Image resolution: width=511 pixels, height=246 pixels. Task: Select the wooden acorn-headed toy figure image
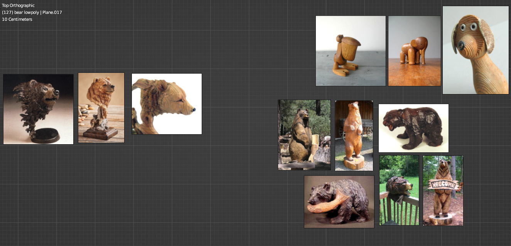tap(351, 51)
